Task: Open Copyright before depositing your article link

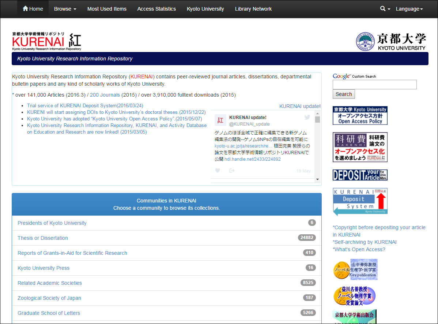Action: point(379,231)
